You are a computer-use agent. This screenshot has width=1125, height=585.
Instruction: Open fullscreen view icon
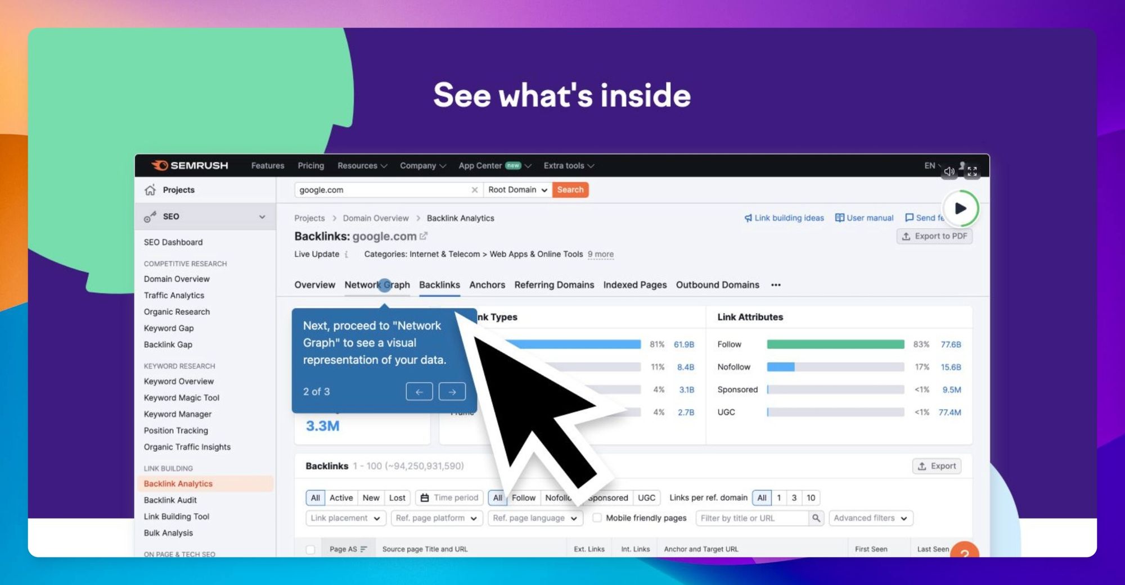click(x=972, y=172)
